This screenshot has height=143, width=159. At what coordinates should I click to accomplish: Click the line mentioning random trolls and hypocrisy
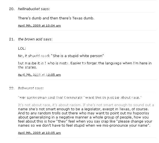click(x=84, y=113)
